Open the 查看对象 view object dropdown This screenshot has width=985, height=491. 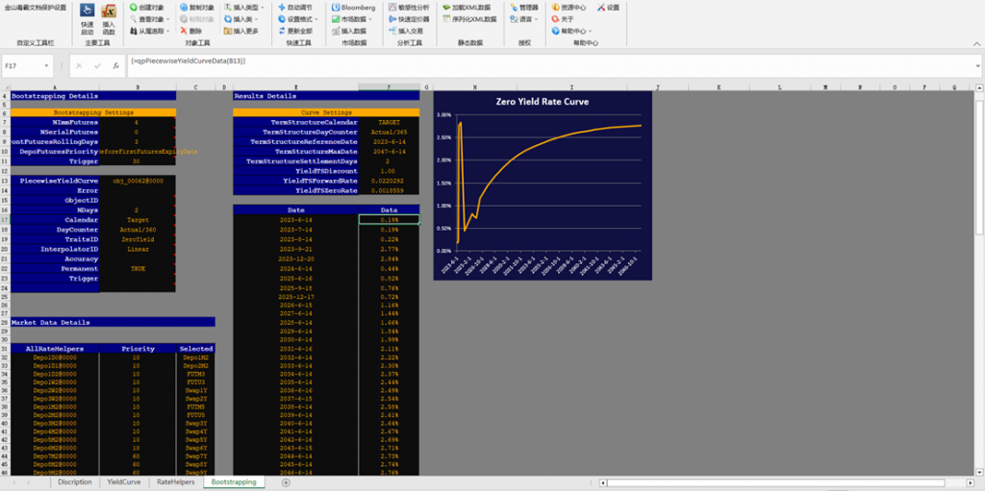(x=149, y=19)
